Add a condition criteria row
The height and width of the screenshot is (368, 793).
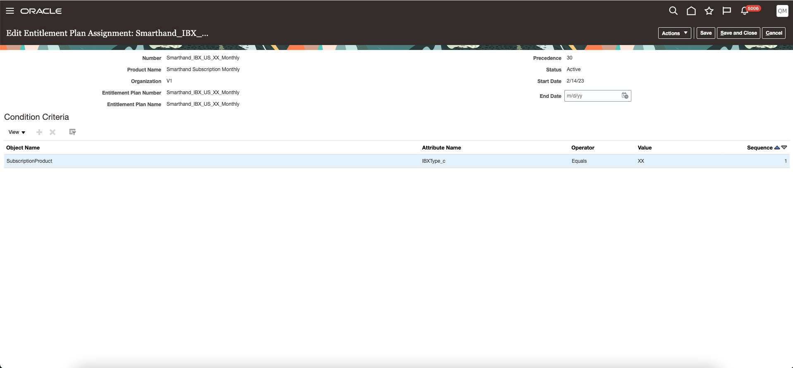(x=39, y=132)
